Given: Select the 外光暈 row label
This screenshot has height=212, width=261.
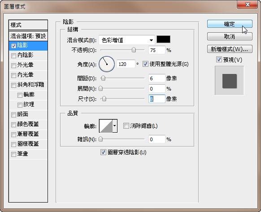Looking at the screenshot, I should [25, 65].
